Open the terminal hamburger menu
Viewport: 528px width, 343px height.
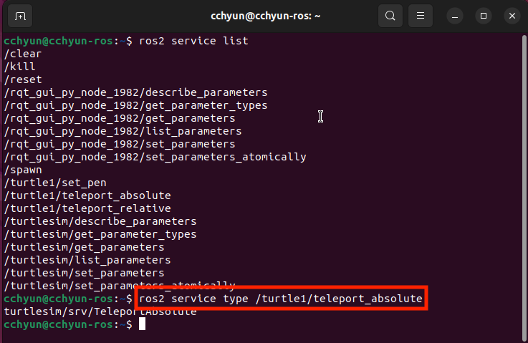[x=421, y=16]
